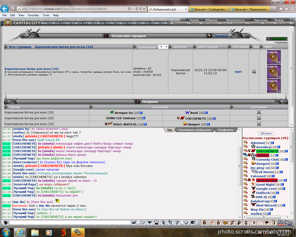Viewport: 296px width, 237px height.
Task: Open the Edit menu
Action: pyautogui.click(x=12, y=15)
